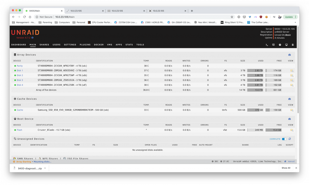309x185 pixels.
Task: Open the terminal icon in Unraid header
Action: (267, 45)
